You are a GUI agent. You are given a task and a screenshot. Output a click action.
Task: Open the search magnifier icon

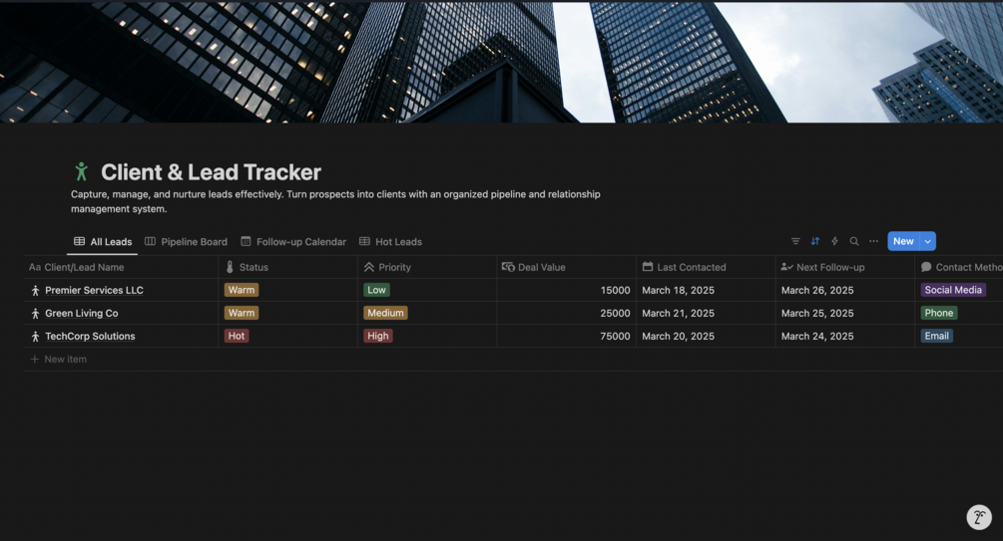point(854,241)
